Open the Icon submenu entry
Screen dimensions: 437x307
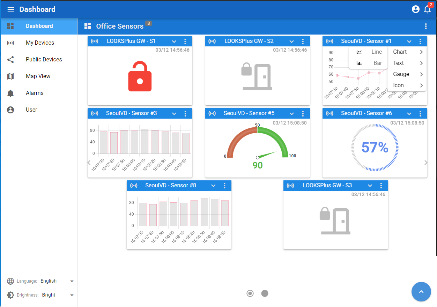click(x=407, y=85)
